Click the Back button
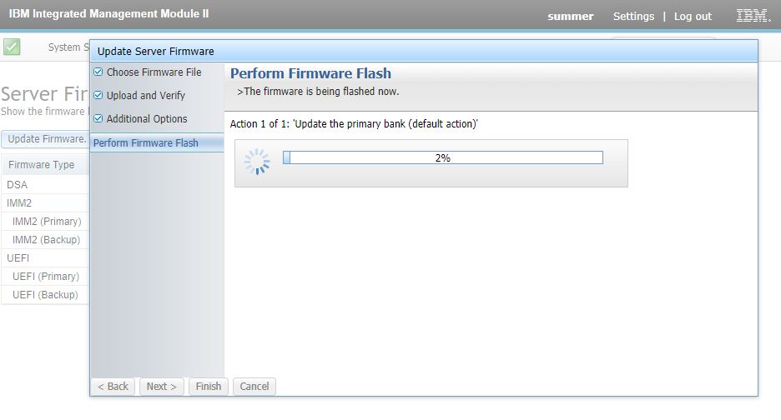The image size is (781, 420). point(113,387)
